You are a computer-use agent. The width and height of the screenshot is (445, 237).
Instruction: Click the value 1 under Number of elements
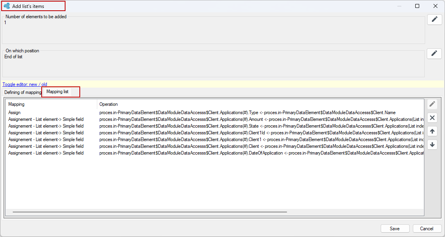coord(5,23)
